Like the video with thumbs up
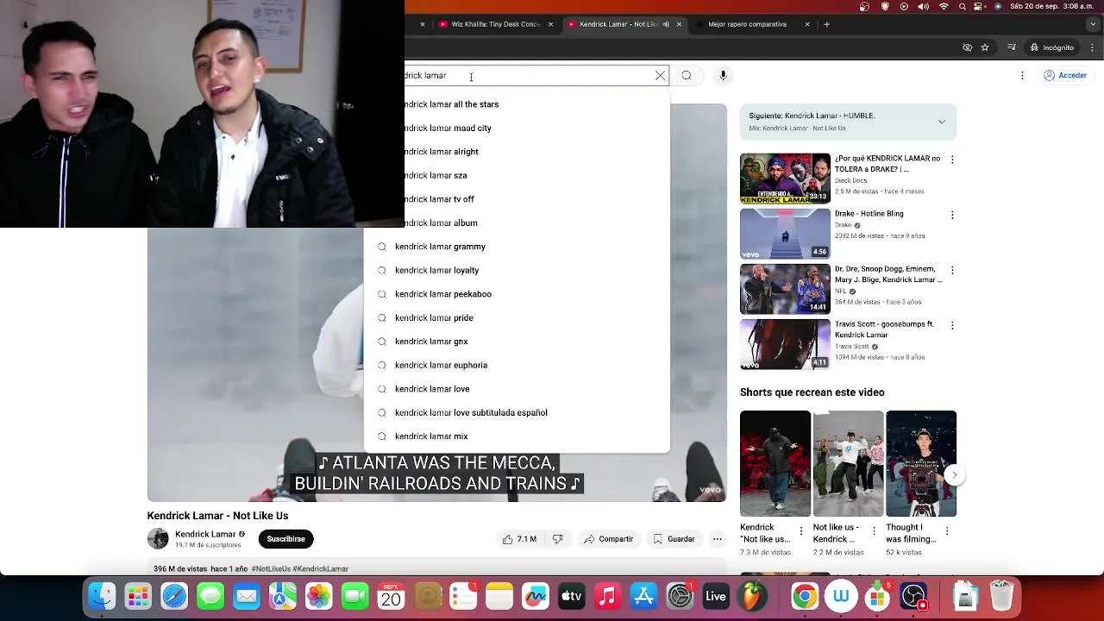1104x621 pixels. click(520, 539)
